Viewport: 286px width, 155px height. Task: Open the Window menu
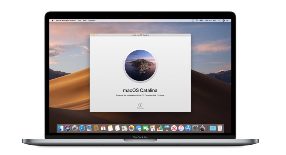click(x=92, y=21)
